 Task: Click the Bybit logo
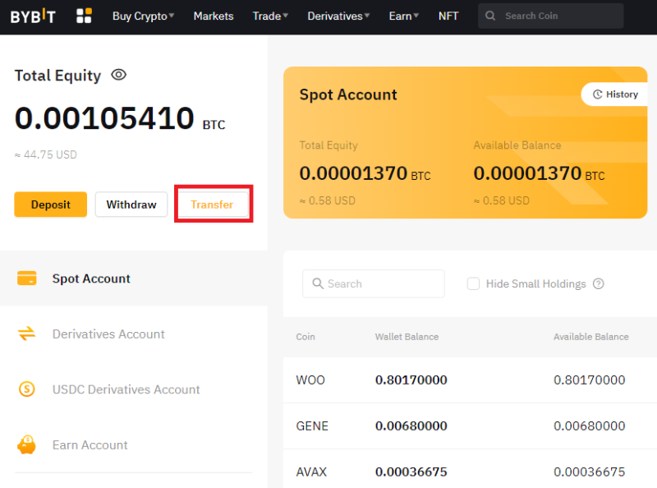33,16
